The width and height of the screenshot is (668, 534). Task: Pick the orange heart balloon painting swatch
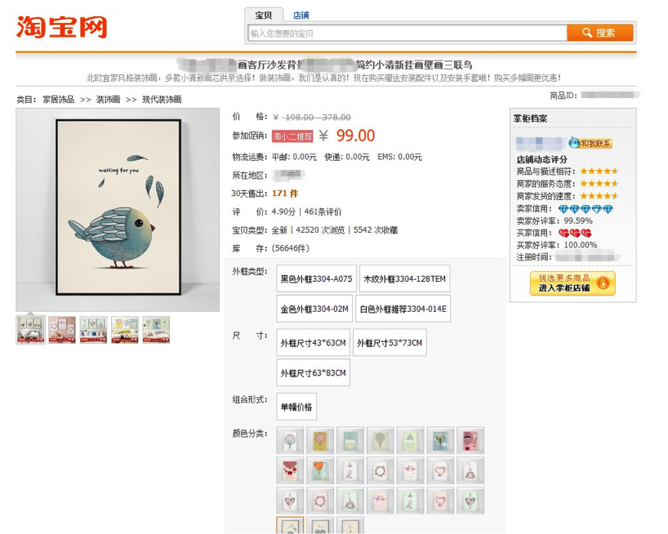tap(320, 470)
